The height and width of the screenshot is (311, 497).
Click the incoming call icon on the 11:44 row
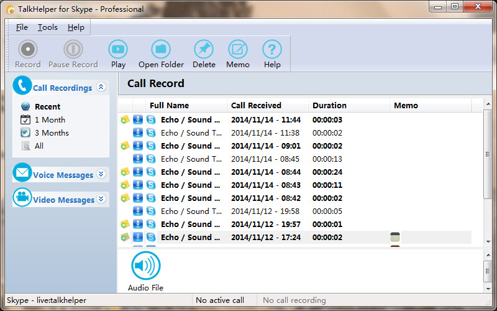click(x=138, y=119)
